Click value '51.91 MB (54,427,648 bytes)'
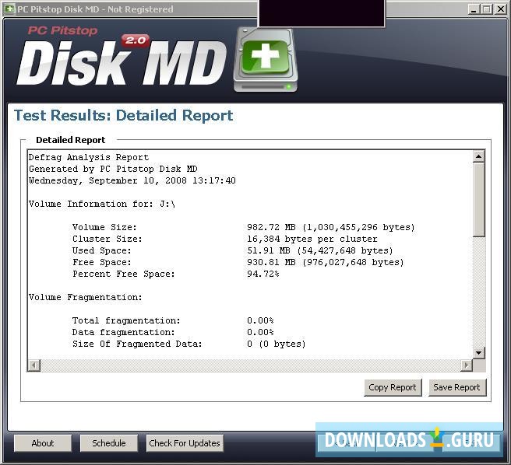The width and height of the screenshot is (511, 465). tap(320, 250)
